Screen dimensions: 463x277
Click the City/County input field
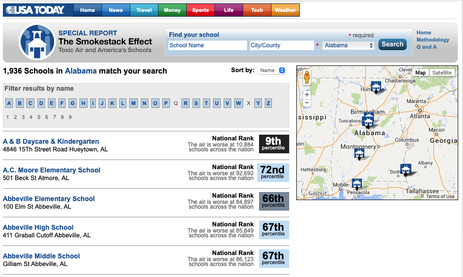click(282, 45)
